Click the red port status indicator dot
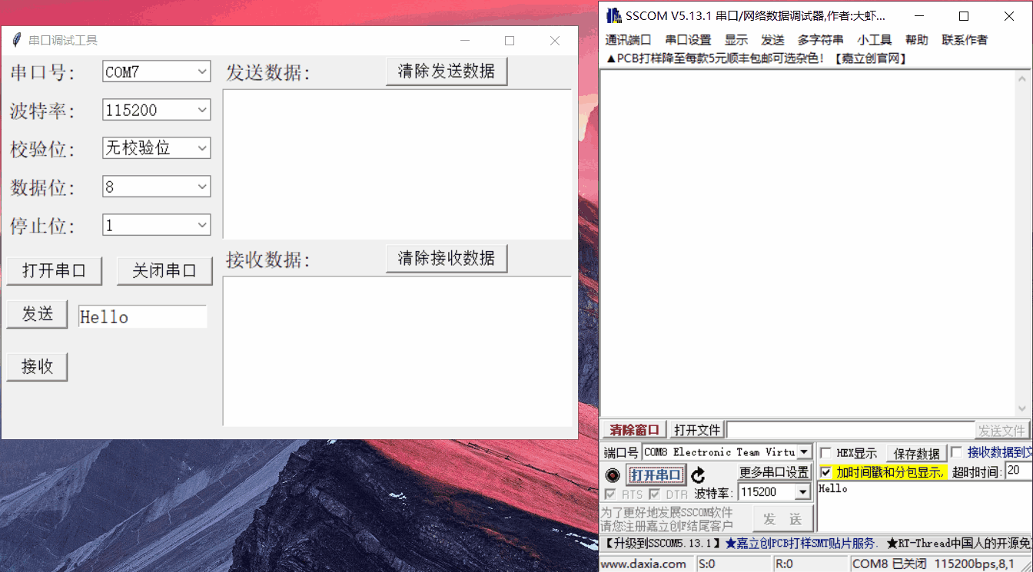This screenshot has width=1033, height=572. tap(613, 474)
